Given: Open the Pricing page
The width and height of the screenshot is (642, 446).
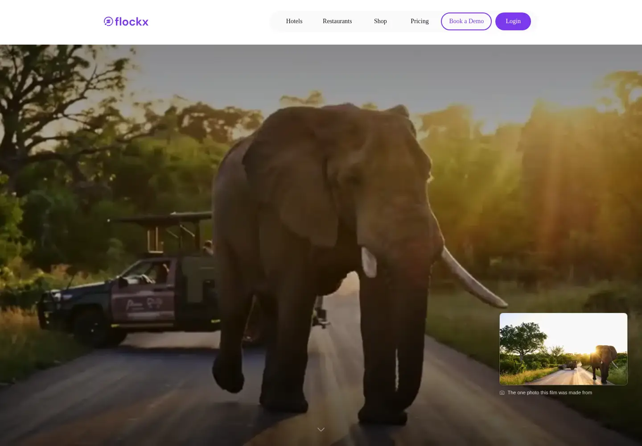Looking at the screenshot, I should (x=420, y=21).
